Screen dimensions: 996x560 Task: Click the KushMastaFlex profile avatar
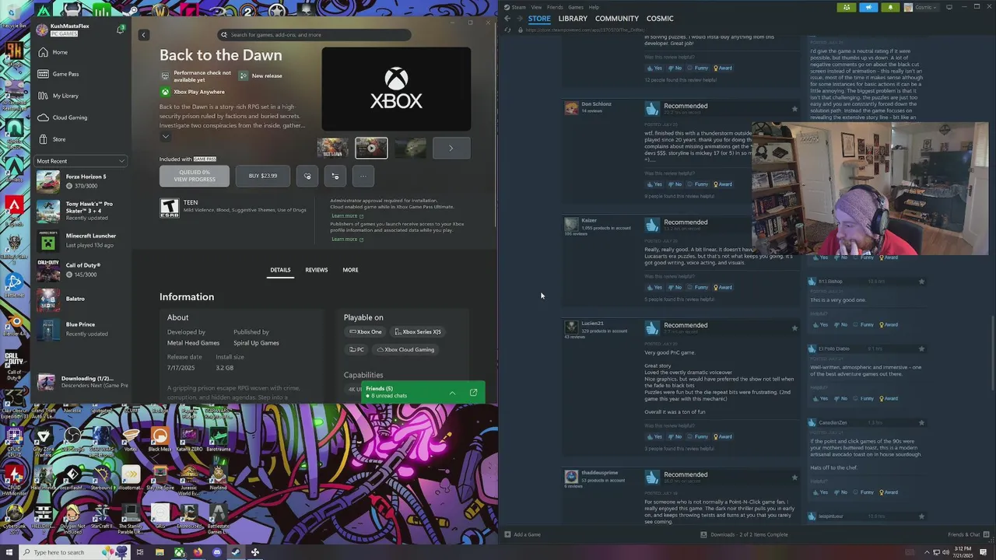[42, 30]
